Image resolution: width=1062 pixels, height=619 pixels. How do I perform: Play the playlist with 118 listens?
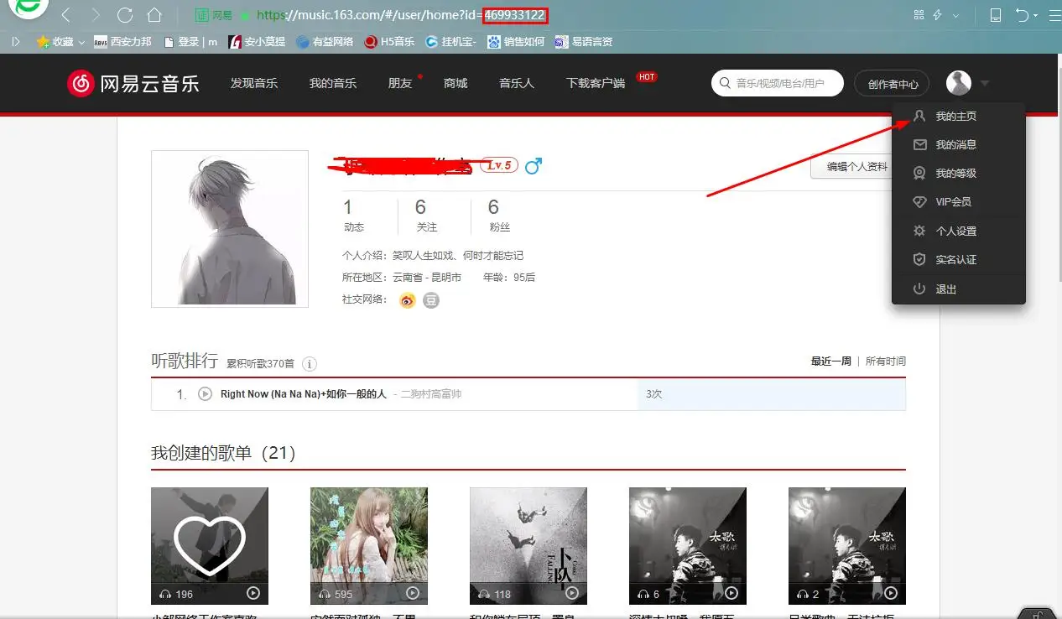572,593
